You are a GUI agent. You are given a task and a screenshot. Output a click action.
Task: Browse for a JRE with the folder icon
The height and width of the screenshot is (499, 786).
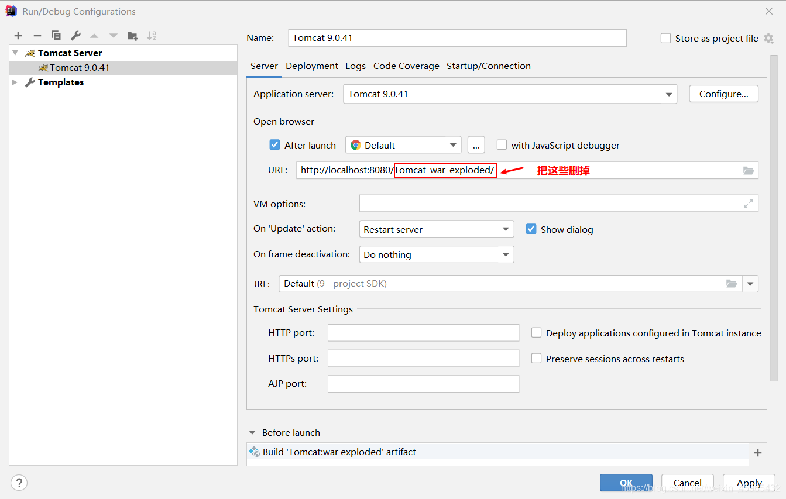point(732,284)
